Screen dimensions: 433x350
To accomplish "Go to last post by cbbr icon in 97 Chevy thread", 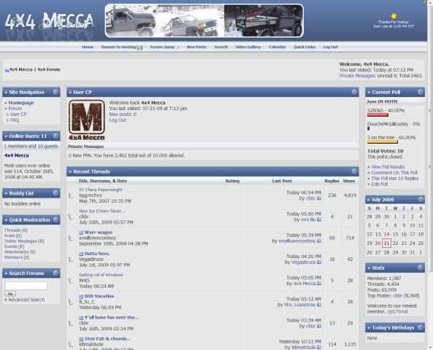I will coord(319,198).
